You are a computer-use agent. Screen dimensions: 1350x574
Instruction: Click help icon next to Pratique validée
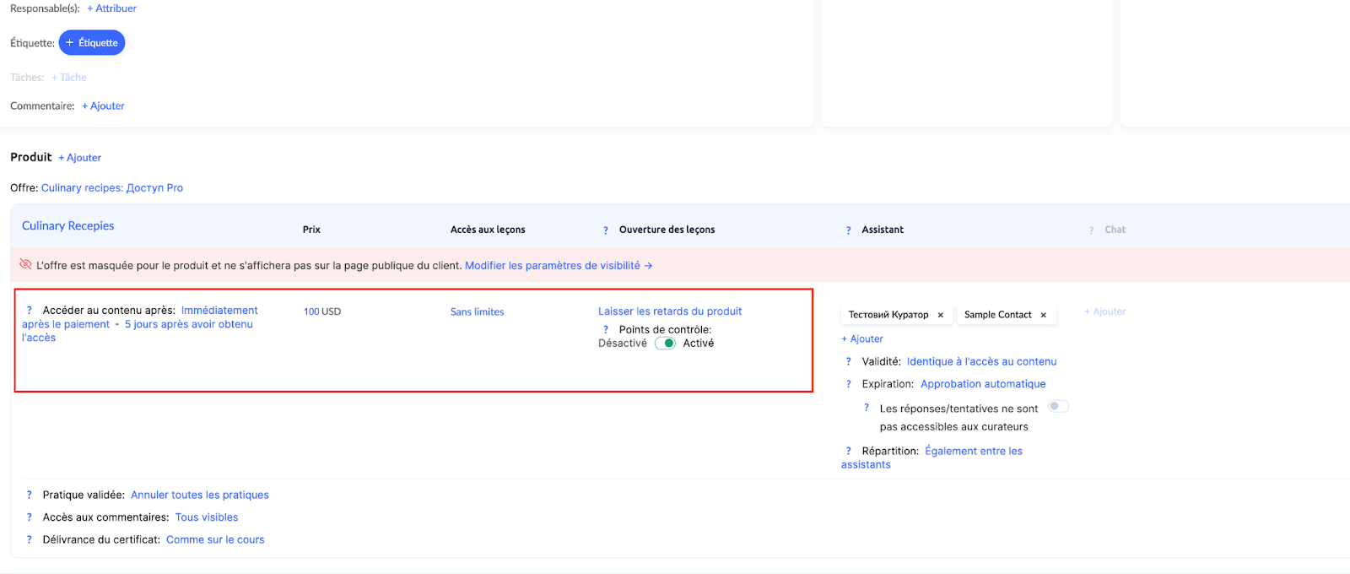[29, 495]
